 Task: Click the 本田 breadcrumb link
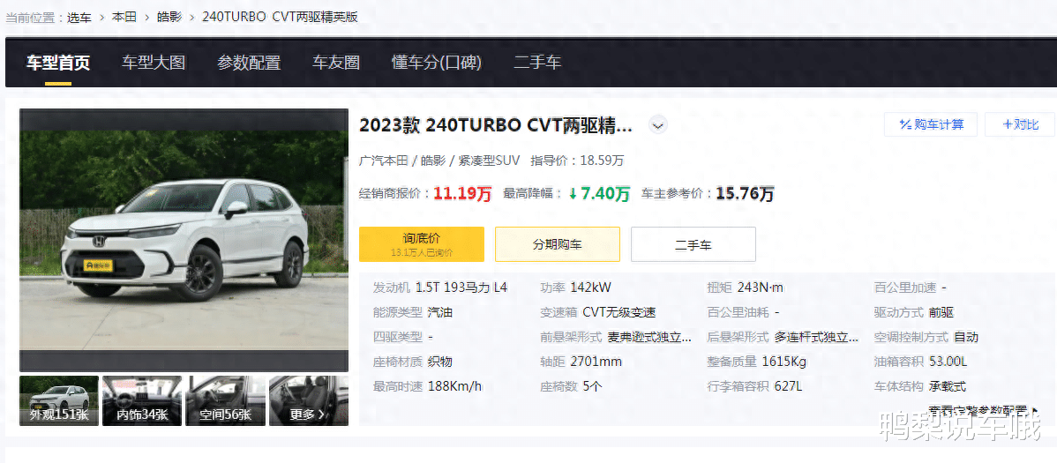124,17
